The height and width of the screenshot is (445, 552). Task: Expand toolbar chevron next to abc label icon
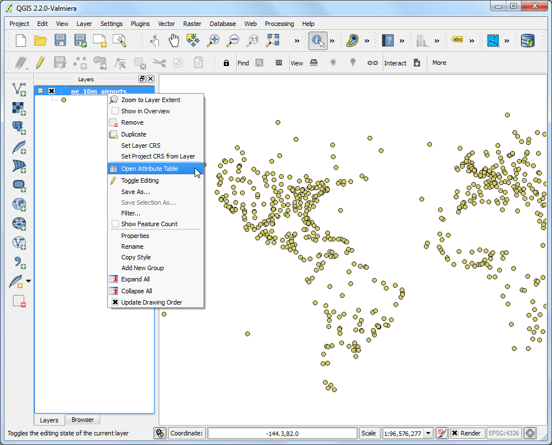click(472, 41)
